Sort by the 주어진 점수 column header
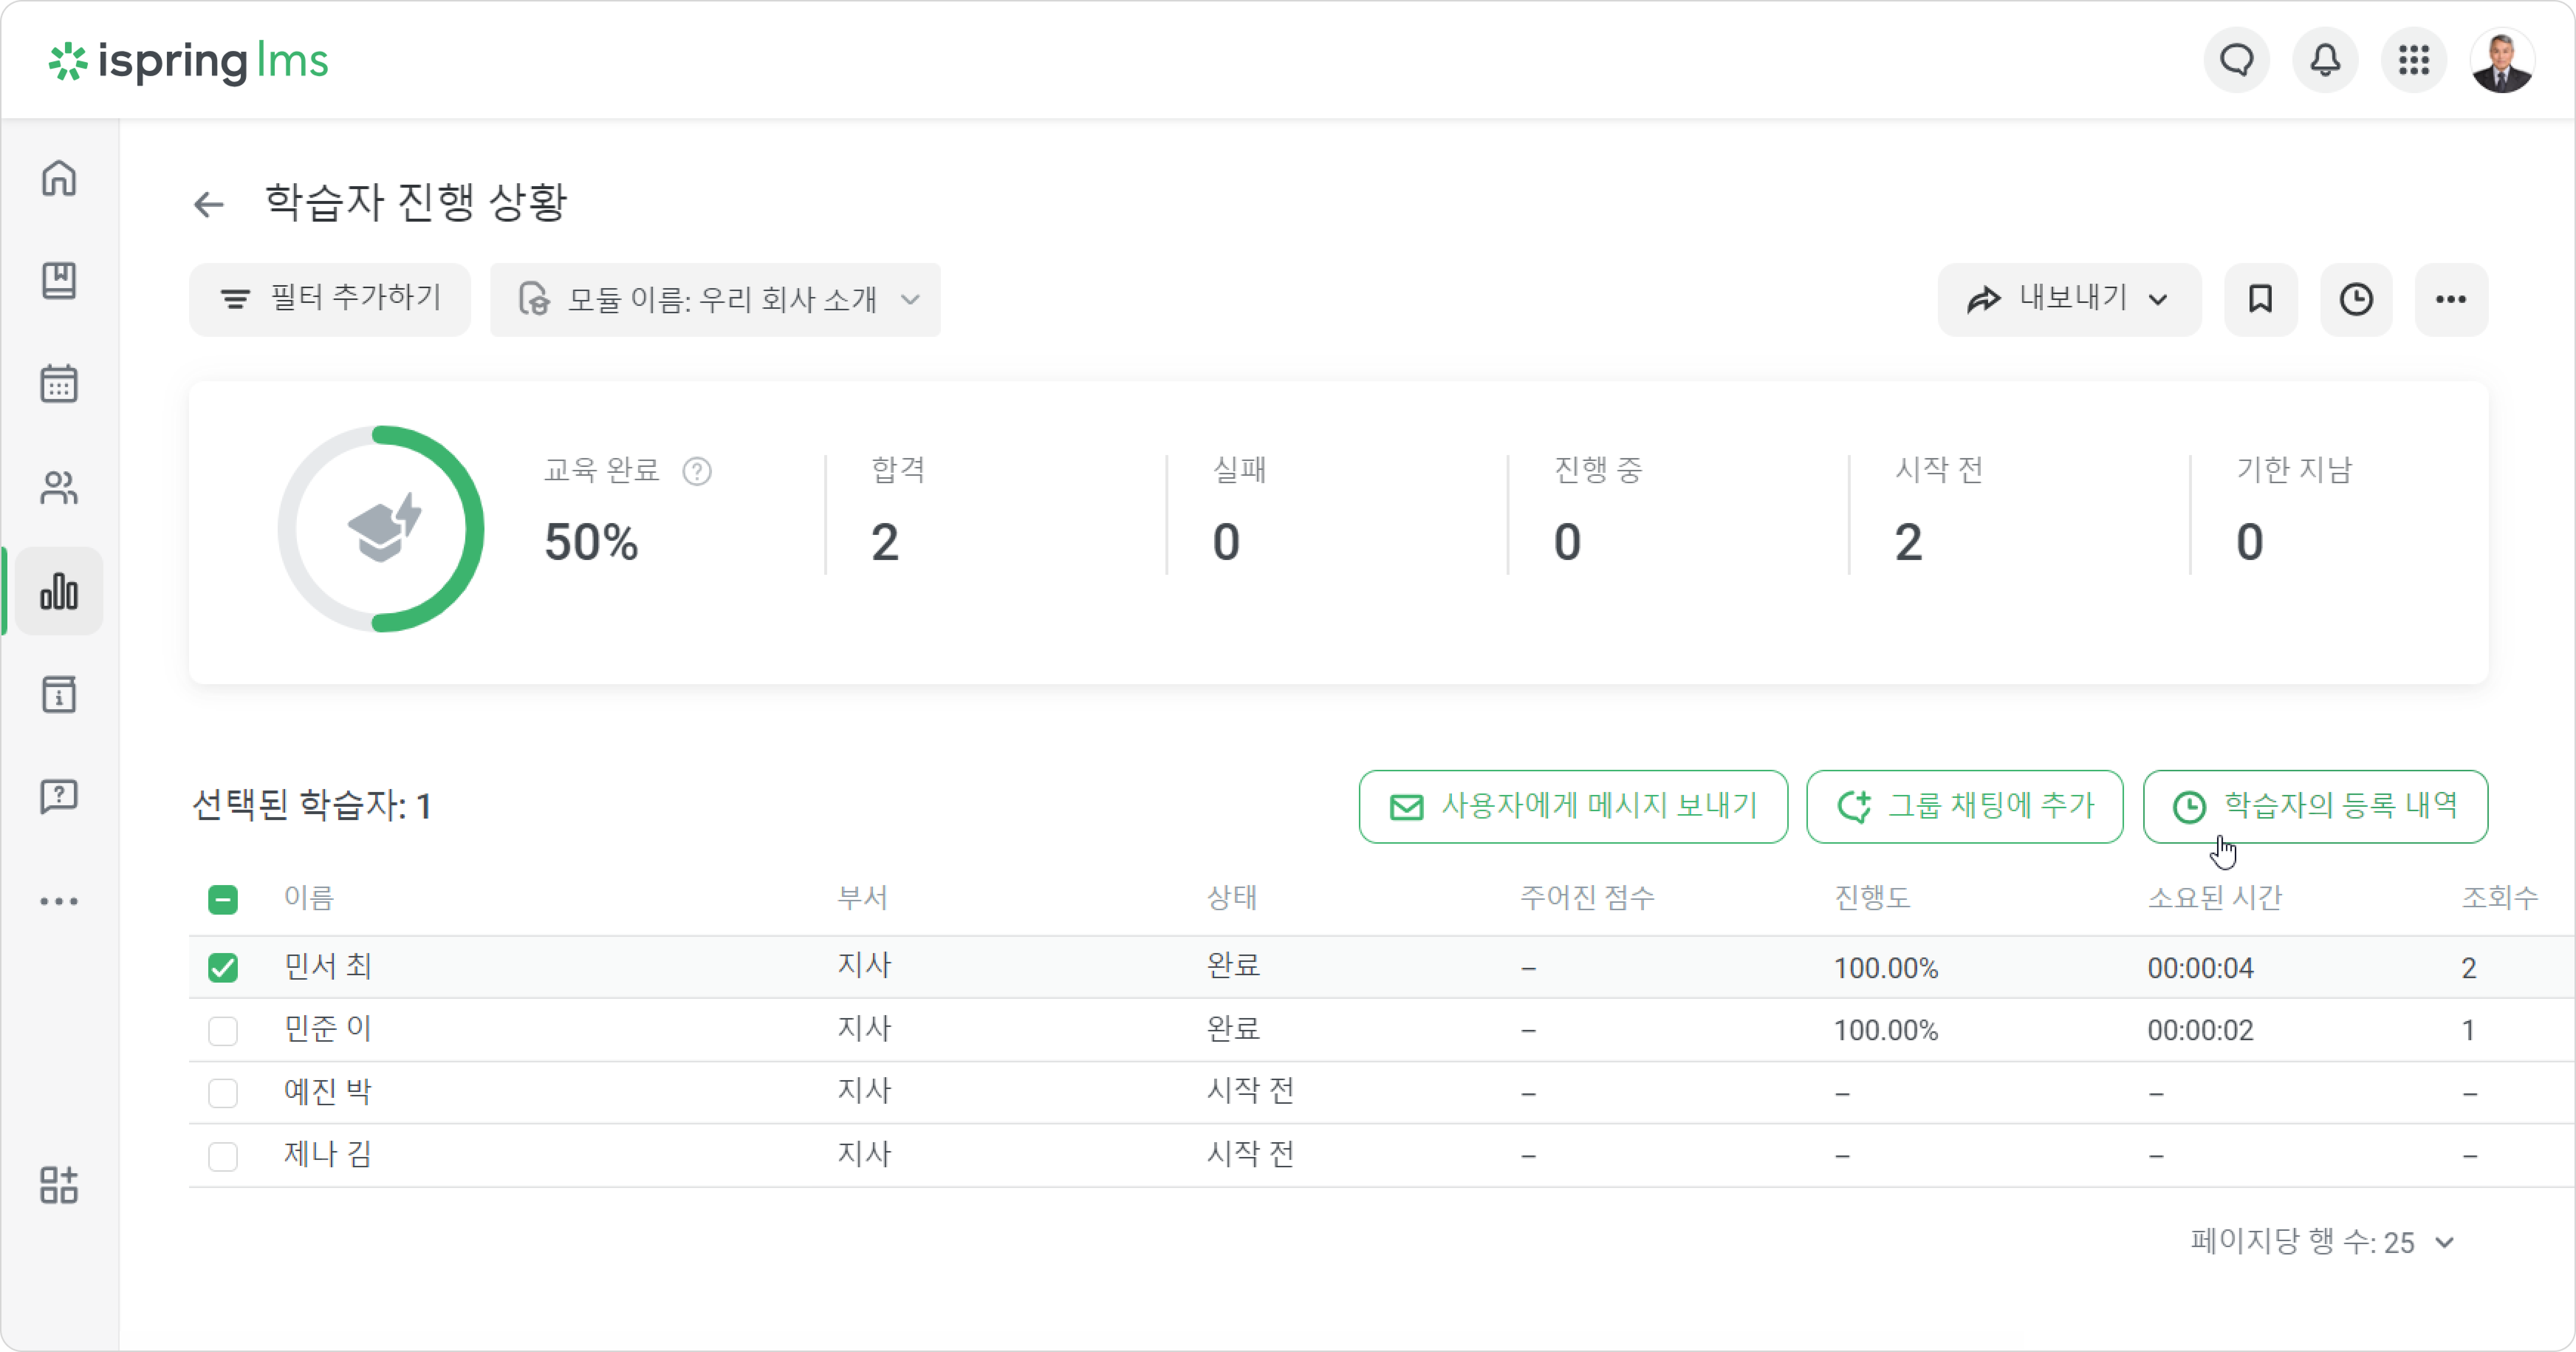Image resolution: width=2576 pixels, height=1352 pixels. tap(1588, 898)
